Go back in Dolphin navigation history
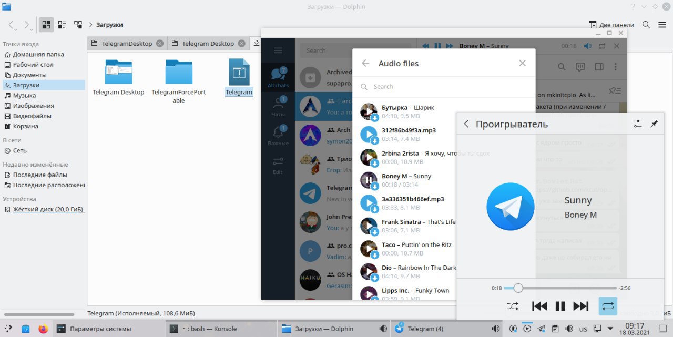Screen dimensions: 673x337 pyautogui.click(x=12, y=25)
